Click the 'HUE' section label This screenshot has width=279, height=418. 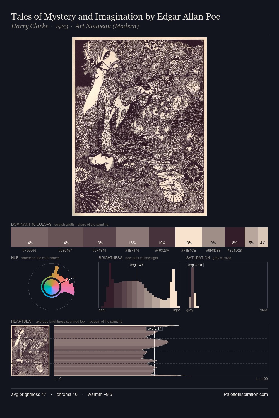(x=15, y=258)
